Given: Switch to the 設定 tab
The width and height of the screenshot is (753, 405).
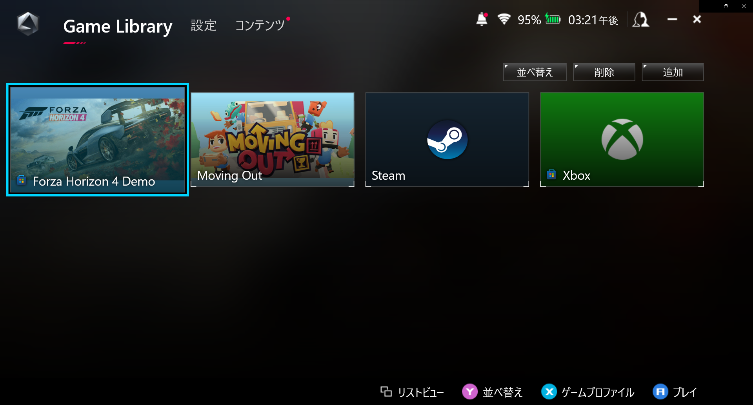Looking at the screenshot, I should [204, 26].
